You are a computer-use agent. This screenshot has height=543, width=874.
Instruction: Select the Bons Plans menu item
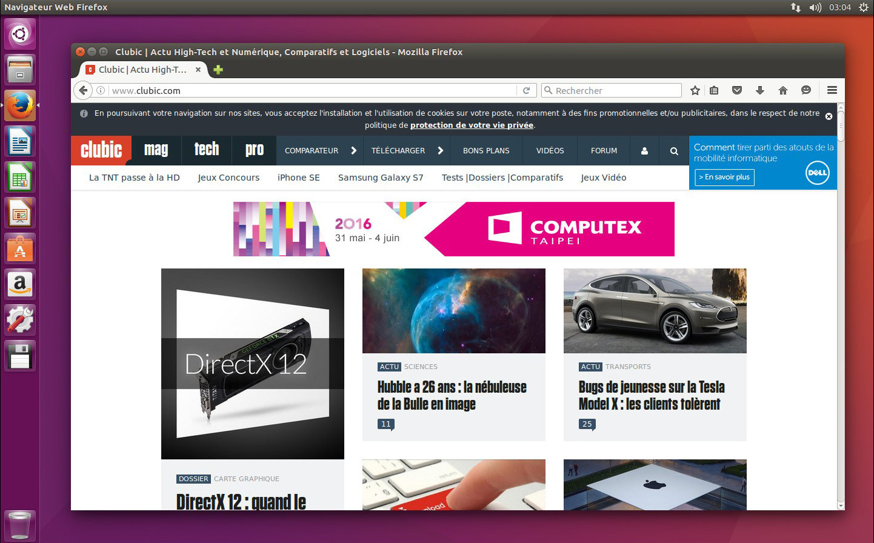(x=486, y=150)
